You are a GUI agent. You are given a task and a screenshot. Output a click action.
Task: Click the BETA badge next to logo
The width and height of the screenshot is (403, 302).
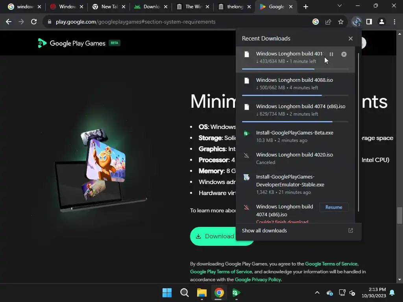pyautogui.click(x=115, y=43)
